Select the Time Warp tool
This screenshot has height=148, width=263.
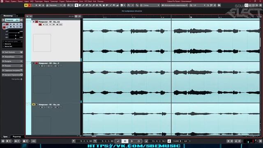click(107, 5)
